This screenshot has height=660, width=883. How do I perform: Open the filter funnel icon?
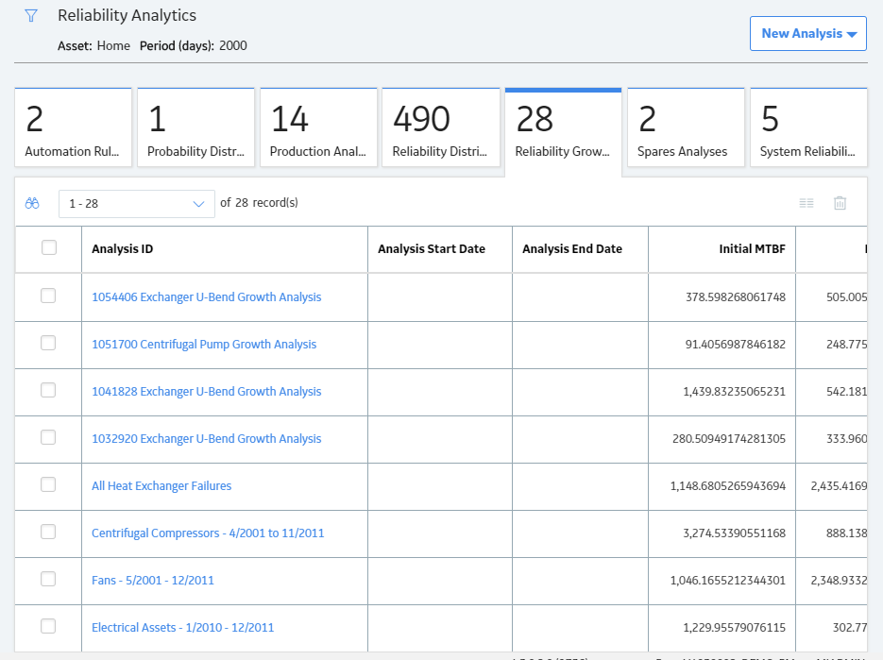(31, 16)
